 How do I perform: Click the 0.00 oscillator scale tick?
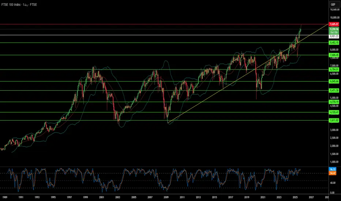[332, 193]
